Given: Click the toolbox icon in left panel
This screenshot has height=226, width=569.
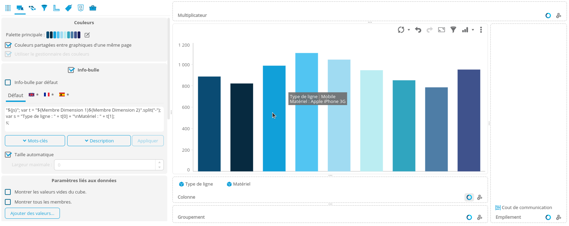Looking at the screenshot, I should pyautogui.click(x=92, y=8).
